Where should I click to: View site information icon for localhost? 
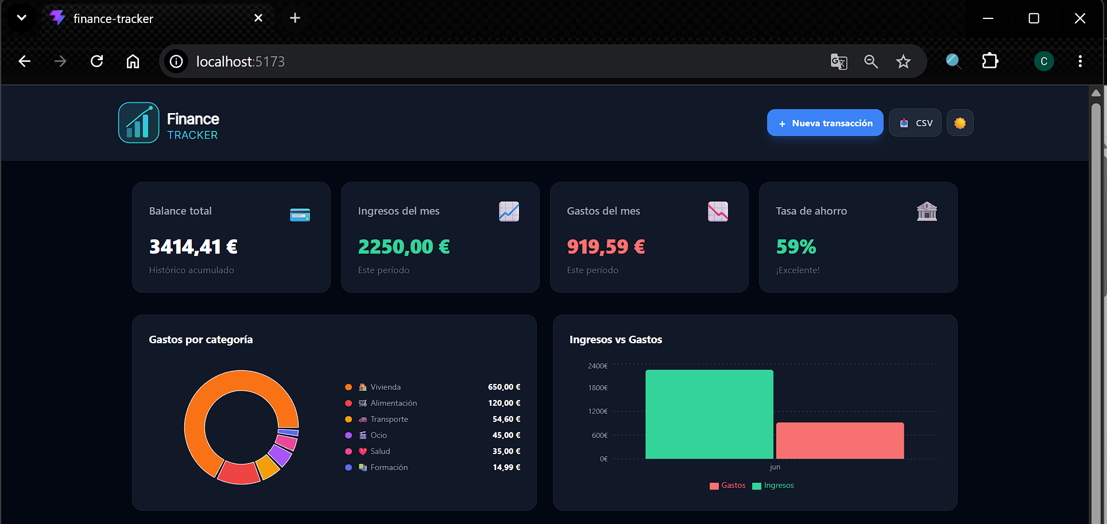[176, 61]
